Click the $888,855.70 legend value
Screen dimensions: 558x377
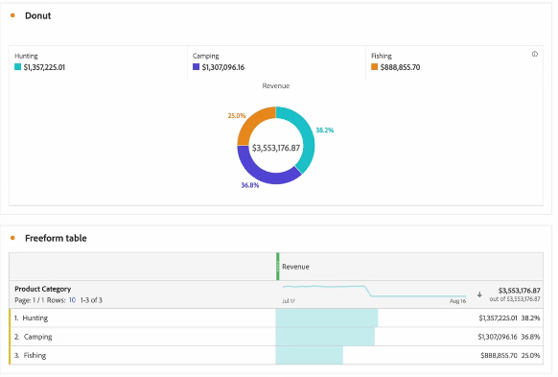[x=401, y=67]
